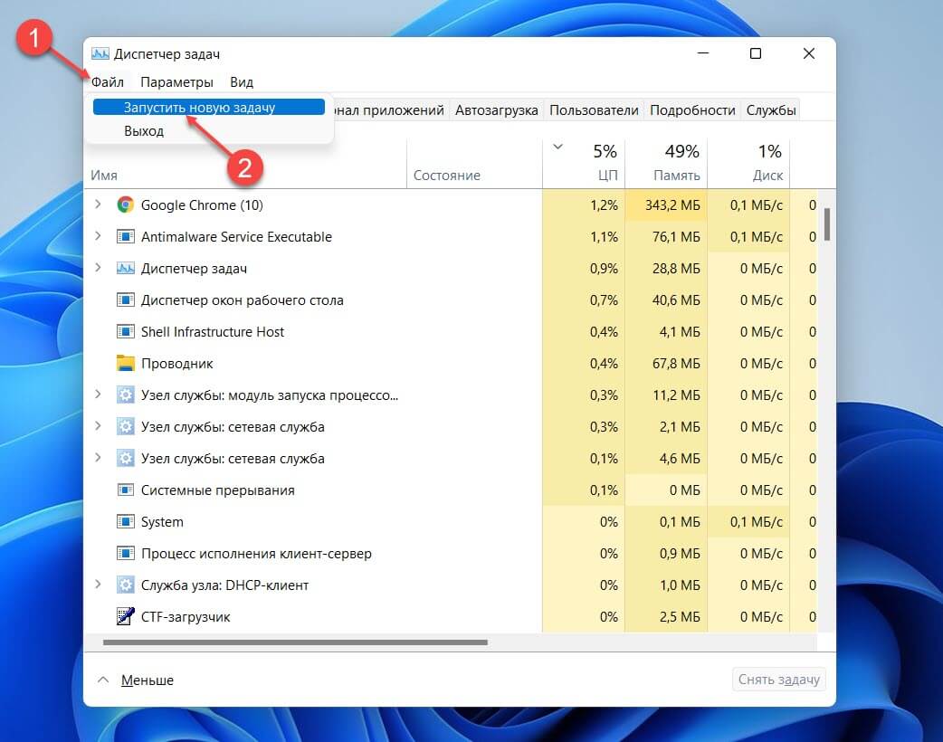This screenshot has height=742, width=943.
Task: Click the 28,8 МБ memory cell
Action: 666,268
